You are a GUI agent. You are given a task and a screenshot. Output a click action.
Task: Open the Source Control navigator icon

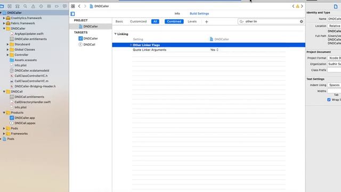[10, 6]
